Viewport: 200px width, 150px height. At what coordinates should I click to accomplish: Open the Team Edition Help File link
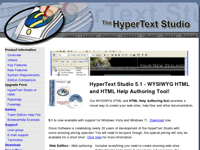[24, 115]
